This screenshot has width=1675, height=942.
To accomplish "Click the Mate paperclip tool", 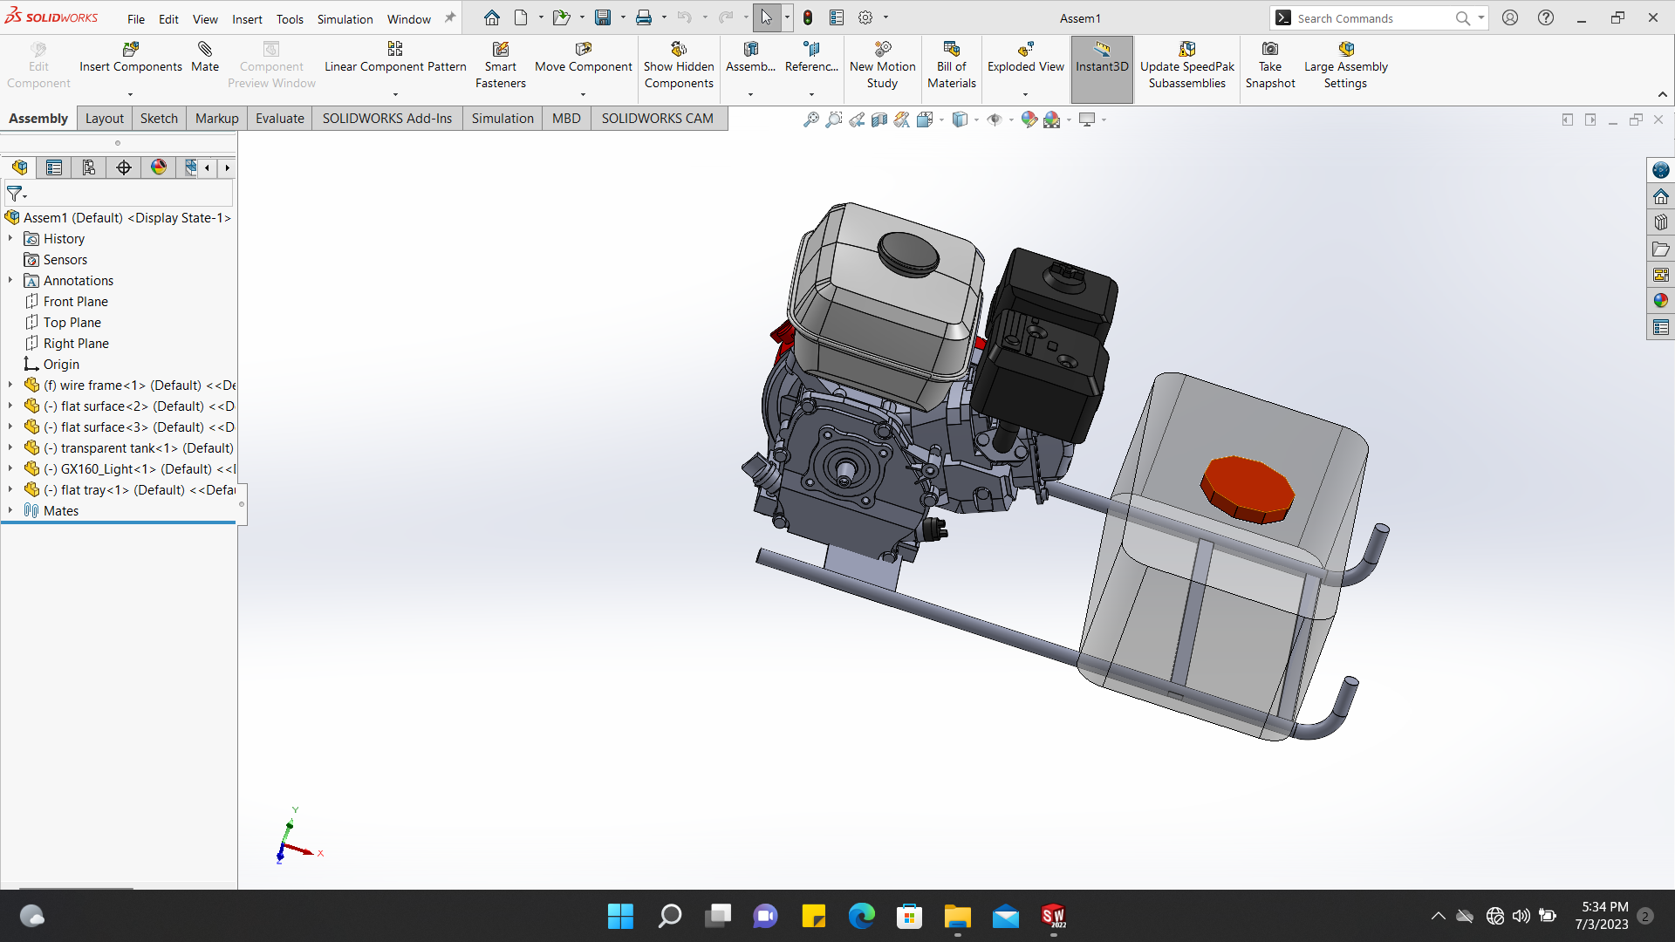I will (x=205, y=57).
